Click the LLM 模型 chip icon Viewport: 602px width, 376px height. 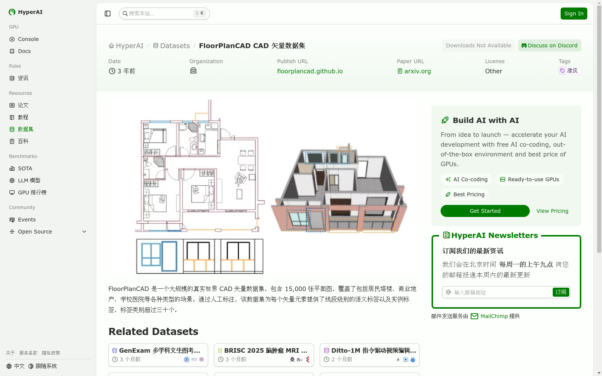[12, 180]
